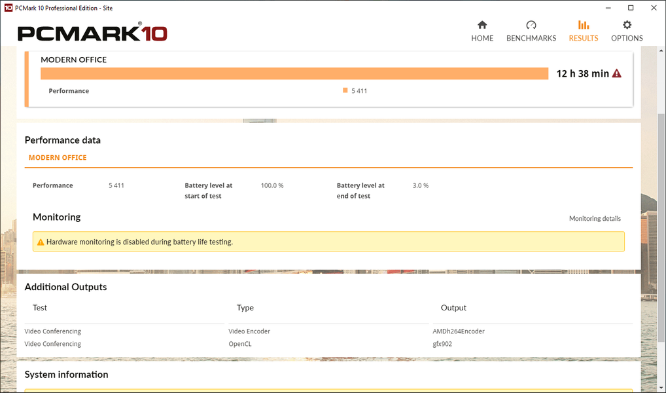Click the Battery level at start of test label
The image size is (666, 393).
point(209,191)
